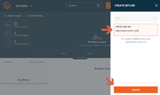The height and width of the screenshot is (95, 160).
Task: Click the JUN 19 date label
Action: [64, 53]
